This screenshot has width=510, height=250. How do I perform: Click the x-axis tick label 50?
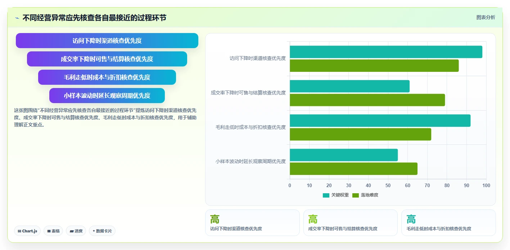[388, 185]
